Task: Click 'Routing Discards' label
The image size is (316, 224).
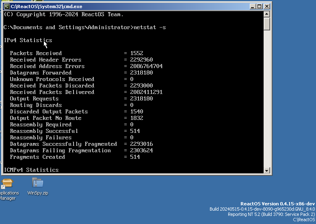Action: [36, 105]
